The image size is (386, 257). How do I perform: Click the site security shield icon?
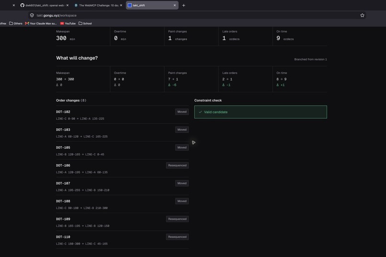pyautogui.click(x=32, y=15)
